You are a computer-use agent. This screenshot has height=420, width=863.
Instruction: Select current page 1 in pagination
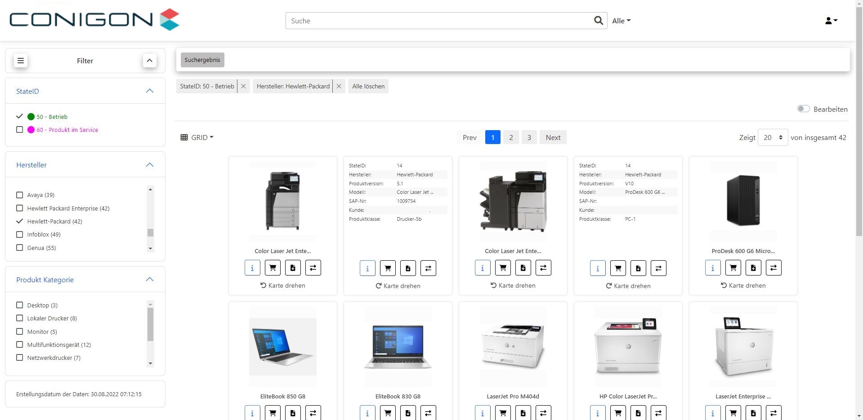pyautogui.click(x=493, y=137)
